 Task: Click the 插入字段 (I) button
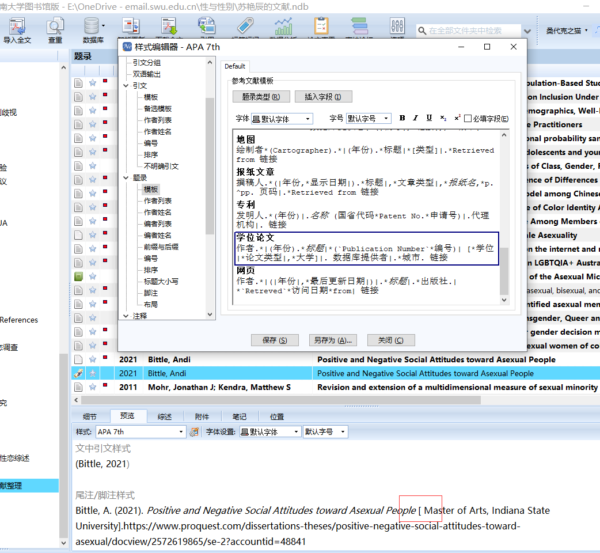tap(323, 97)
